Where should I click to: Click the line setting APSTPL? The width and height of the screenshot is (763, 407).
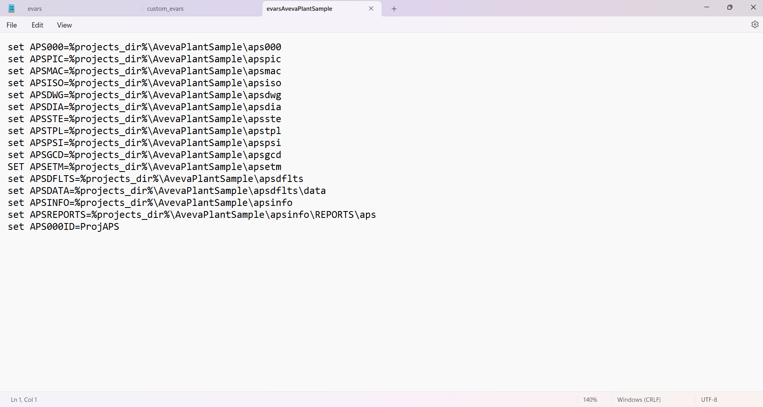[144, 131]
